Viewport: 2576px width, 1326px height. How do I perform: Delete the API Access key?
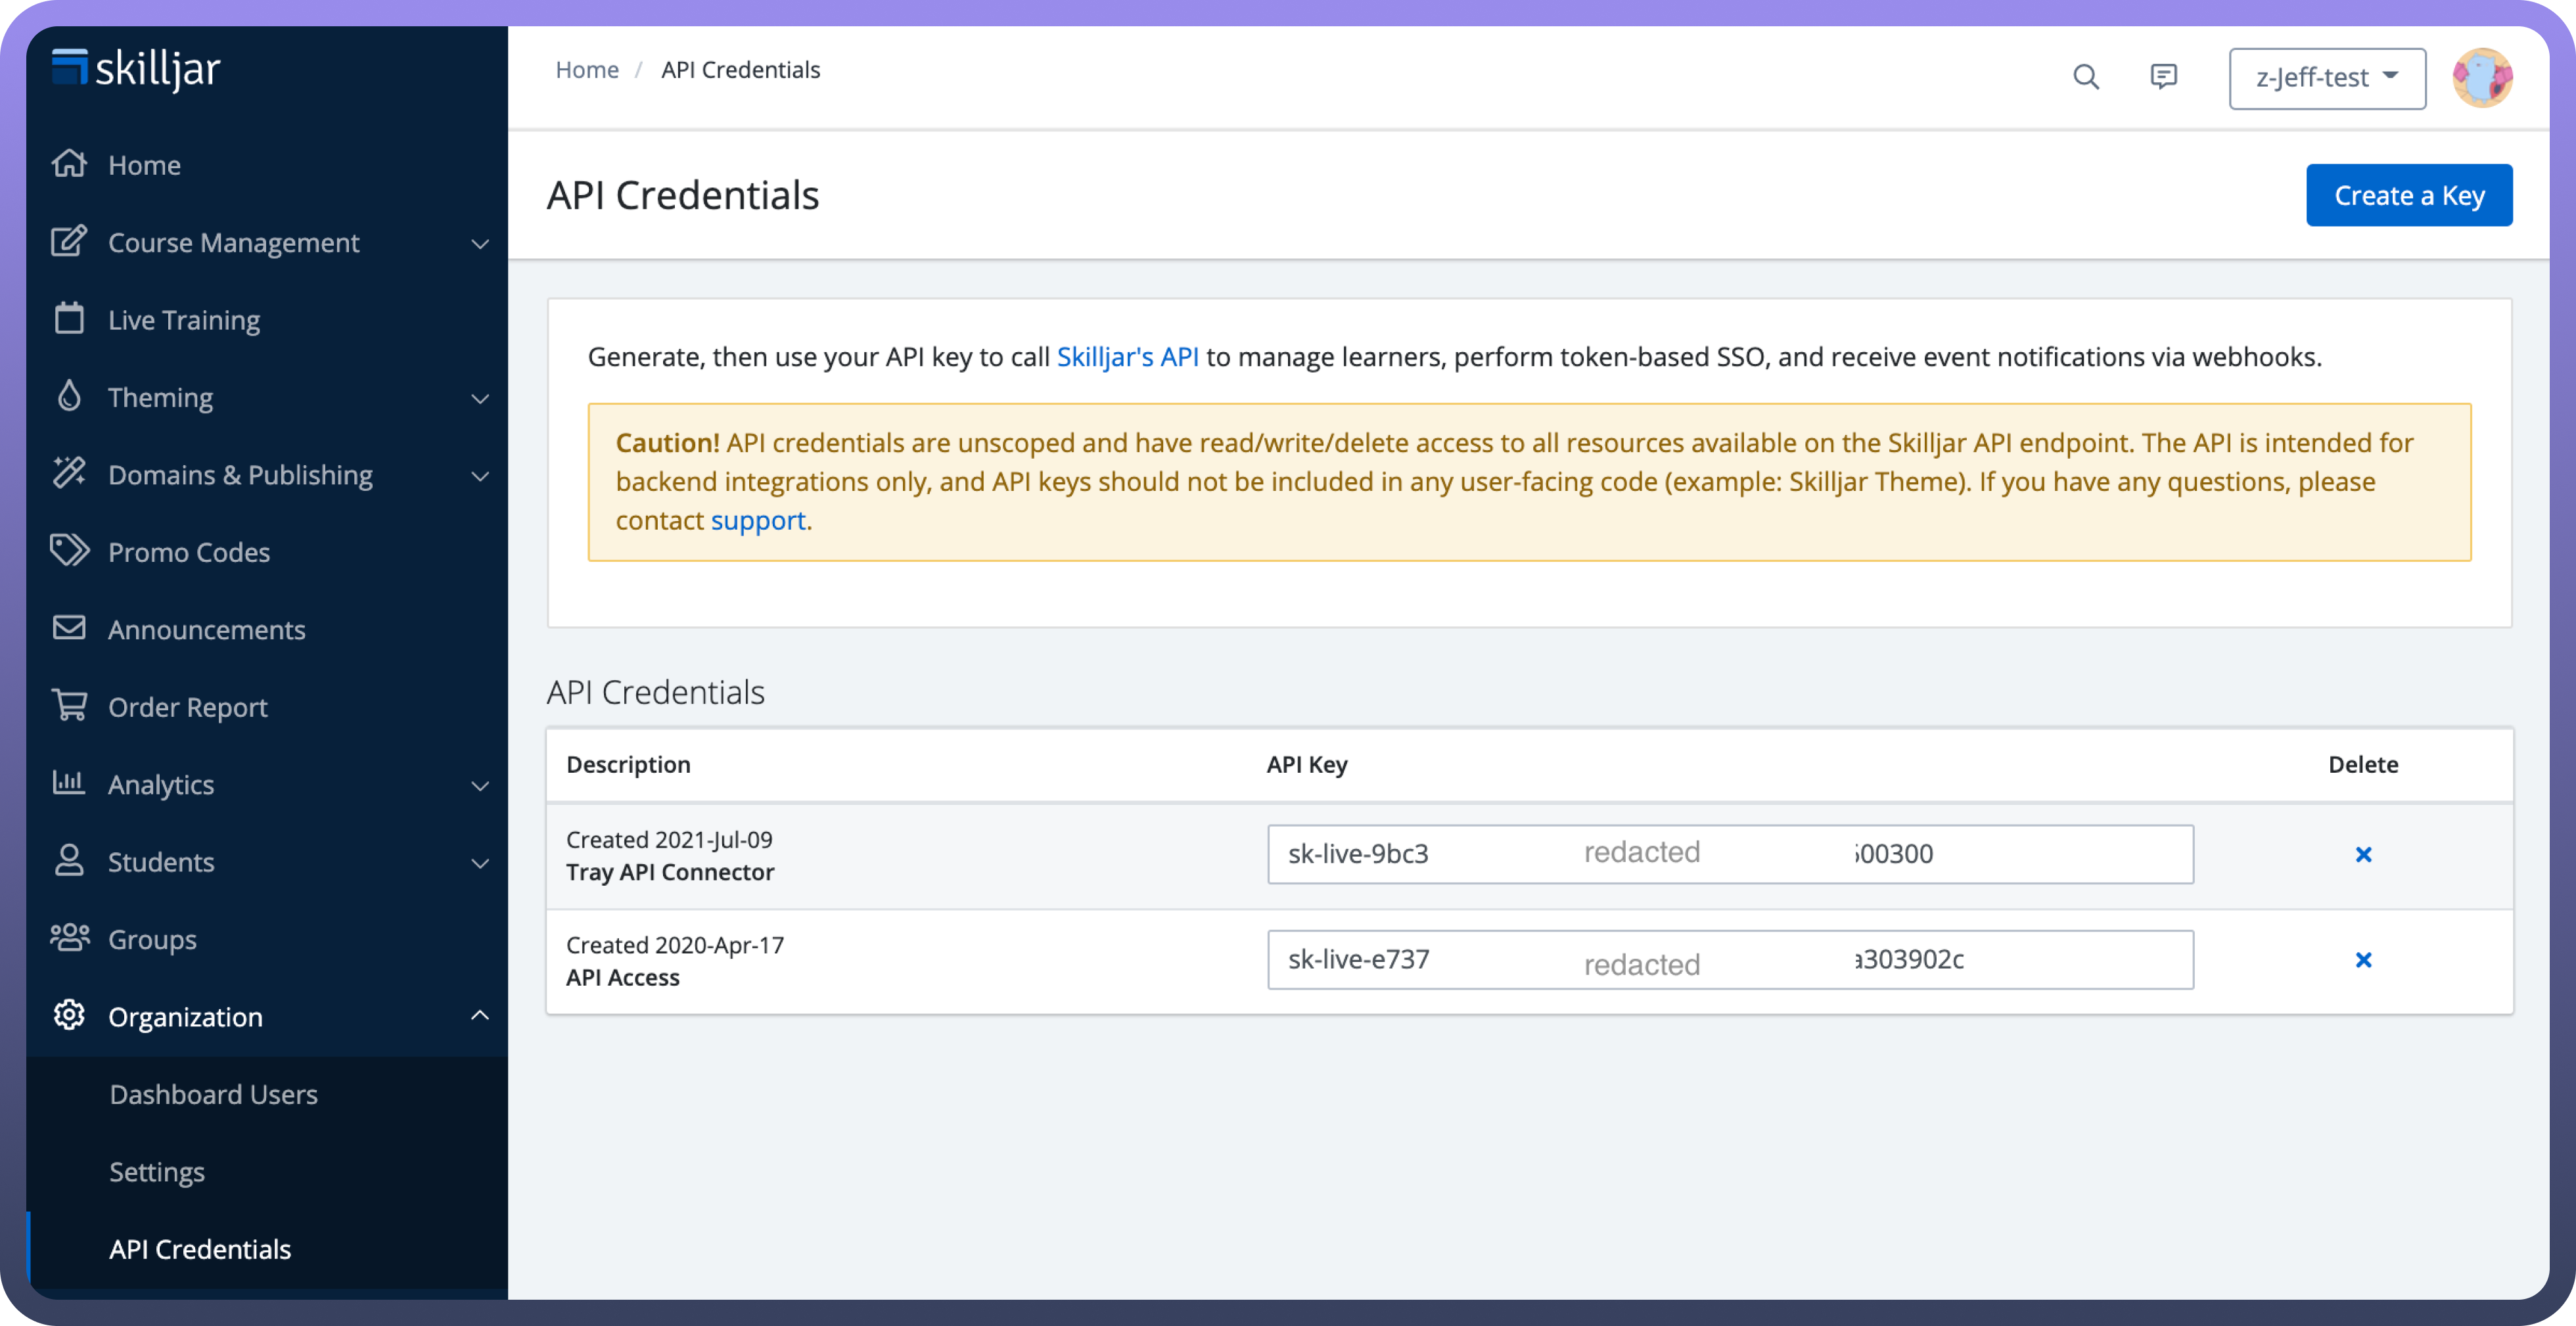click(x=2363, y=960)
